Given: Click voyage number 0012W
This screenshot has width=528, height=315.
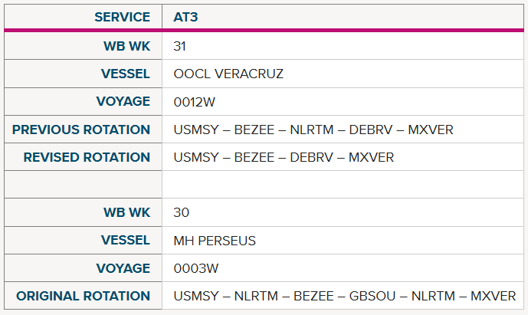Looking at the screenshot, I should pyautogui.click(x=195, y=102).
